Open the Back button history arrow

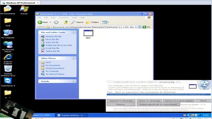(x=50, y=22)
